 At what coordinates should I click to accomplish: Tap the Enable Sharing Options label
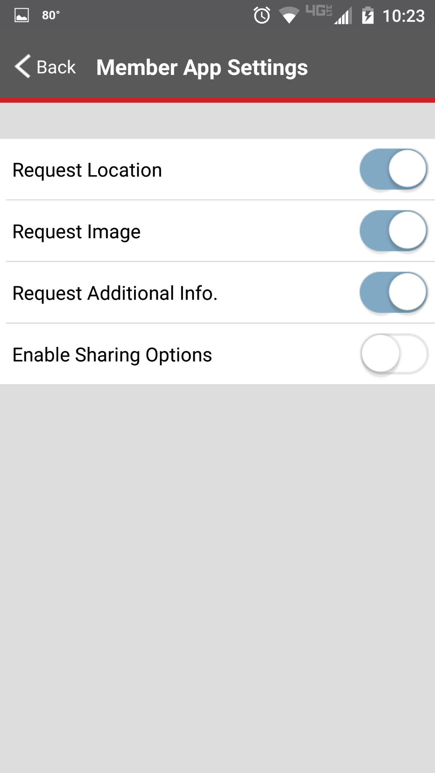112,355
